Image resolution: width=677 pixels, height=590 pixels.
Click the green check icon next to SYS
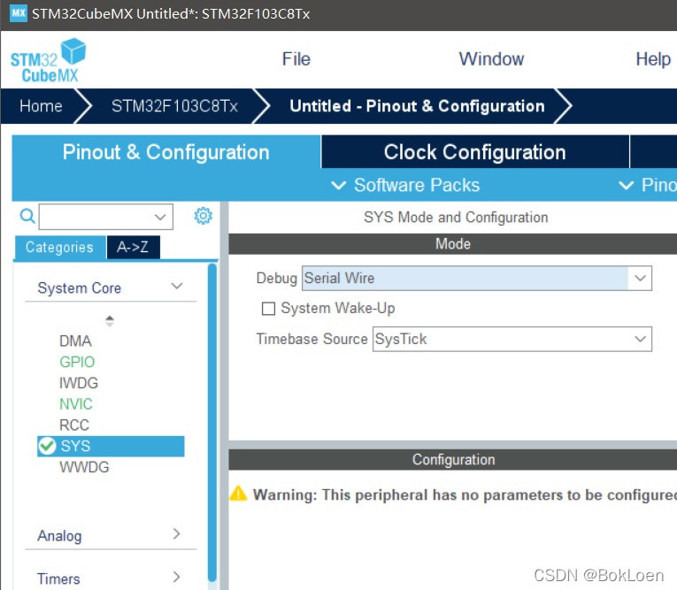tap(47, 446)
